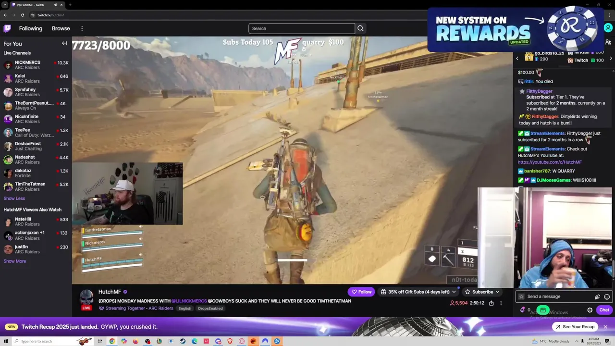Click into the Twitch search field
The height and width of the screenshot is (346, 615).
pos(302,28)
